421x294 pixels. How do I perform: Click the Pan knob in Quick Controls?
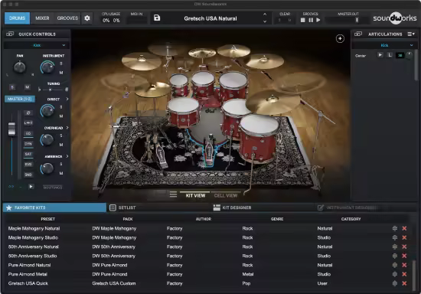coord(20,67)
